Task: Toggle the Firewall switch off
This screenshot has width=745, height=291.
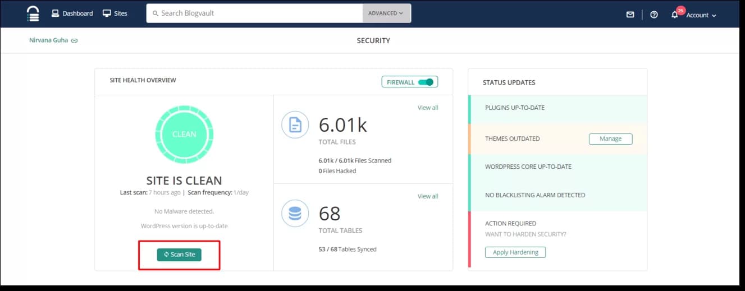Action: [x=426, y=82]
